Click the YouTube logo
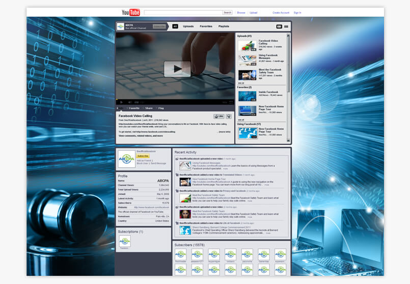The image size is (410, 284). (131, 12)
